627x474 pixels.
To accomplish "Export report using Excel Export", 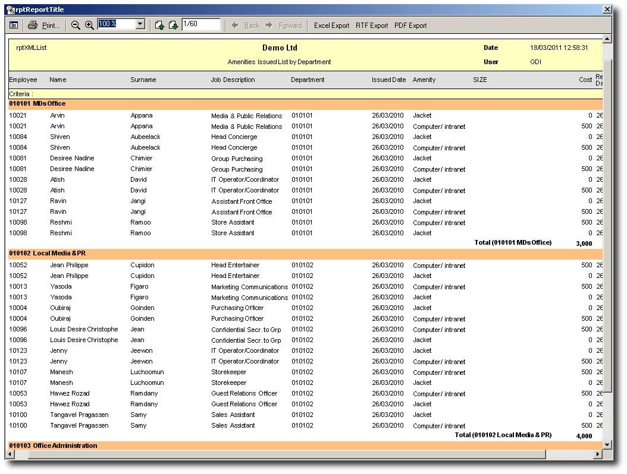I will (x=331, y=26).
